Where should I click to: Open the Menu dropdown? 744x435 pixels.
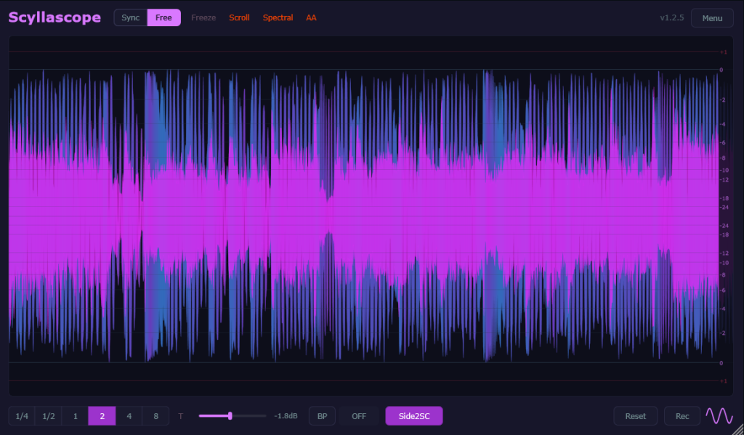click(712, 18)
